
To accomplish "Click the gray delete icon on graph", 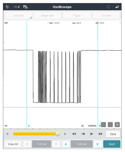I will pos(104,125).
